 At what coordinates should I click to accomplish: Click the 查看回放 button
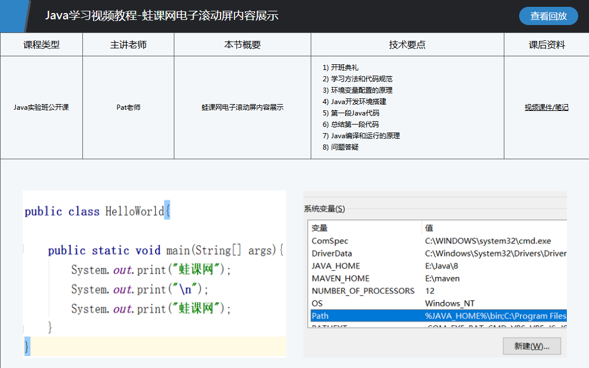(548, 16)
